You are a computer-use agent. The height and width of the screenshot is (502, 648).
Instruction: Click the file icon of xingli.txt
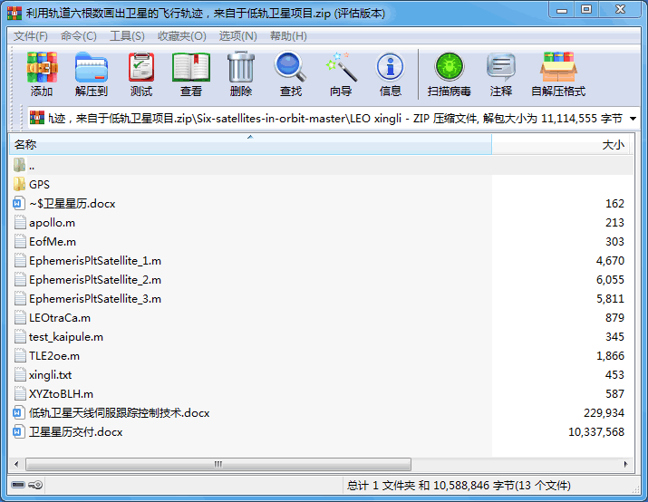coord(19,375)
